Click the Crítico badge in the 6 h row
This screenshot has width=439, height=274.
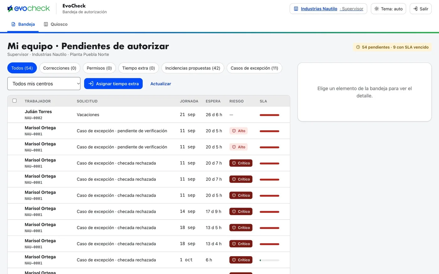[241, 260]
